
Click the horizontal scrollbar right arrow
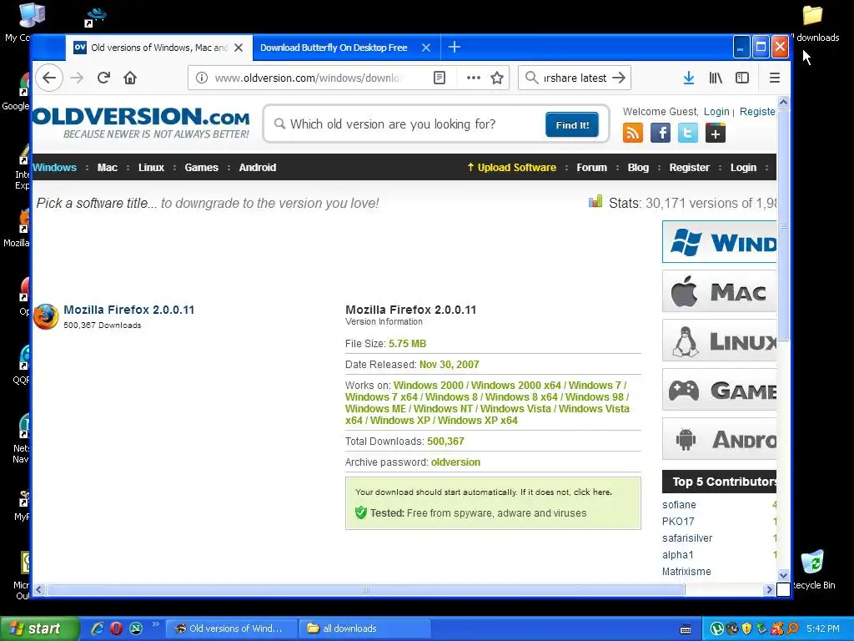coord(769,590)
